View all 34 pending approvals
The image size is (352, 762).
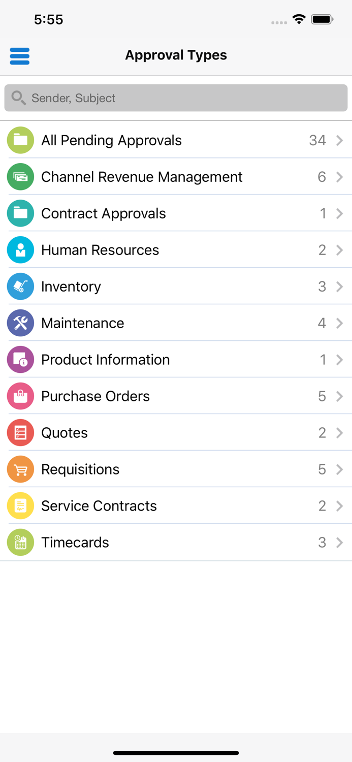(x=176, y=140)
